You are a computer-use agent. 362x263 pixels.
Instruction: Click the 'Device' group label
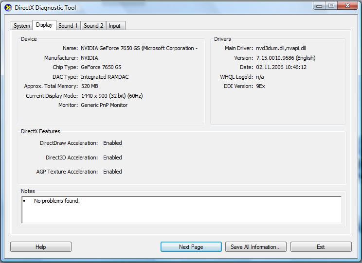(x=29, y=39)
